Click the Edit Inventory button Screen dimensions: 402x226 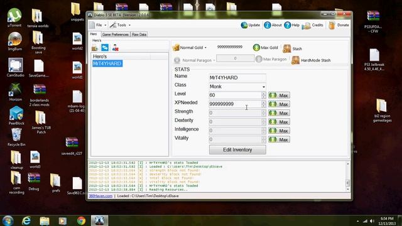point(237,149)
